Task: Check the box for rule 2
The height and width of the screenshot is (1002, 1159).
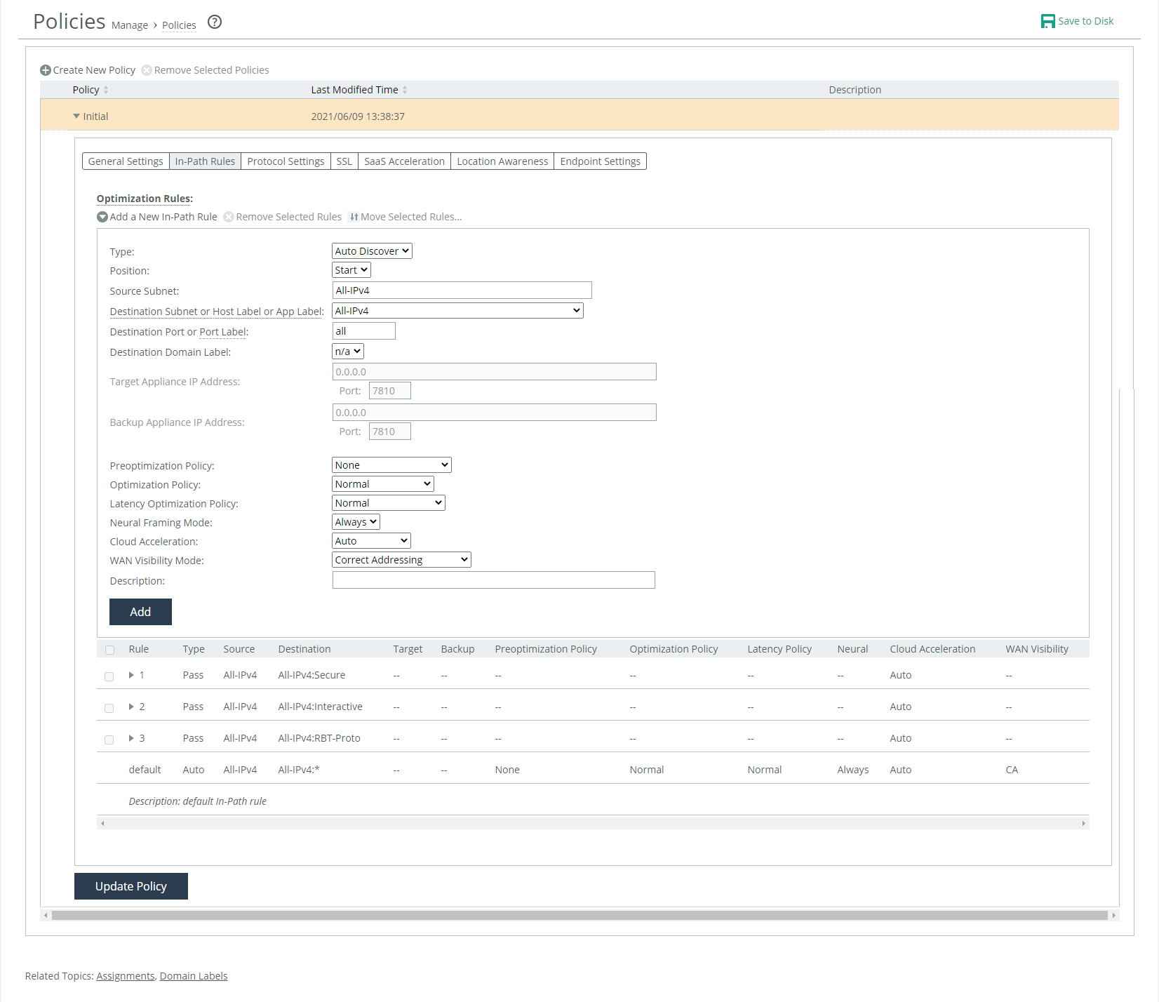Action: [109, 708]
